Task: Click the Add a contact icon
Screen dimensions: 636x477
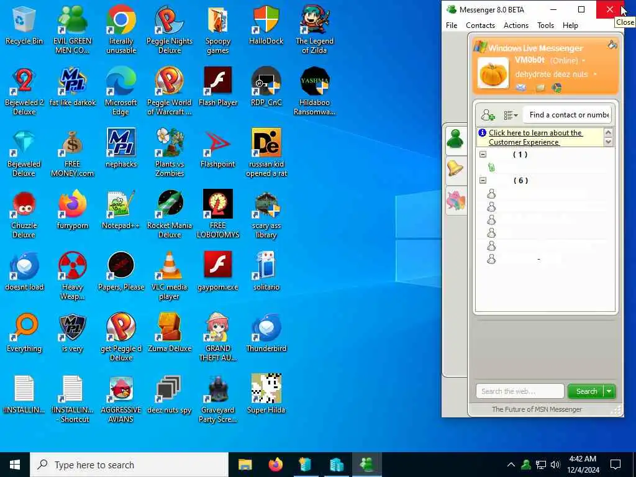Action: point(488,115)
